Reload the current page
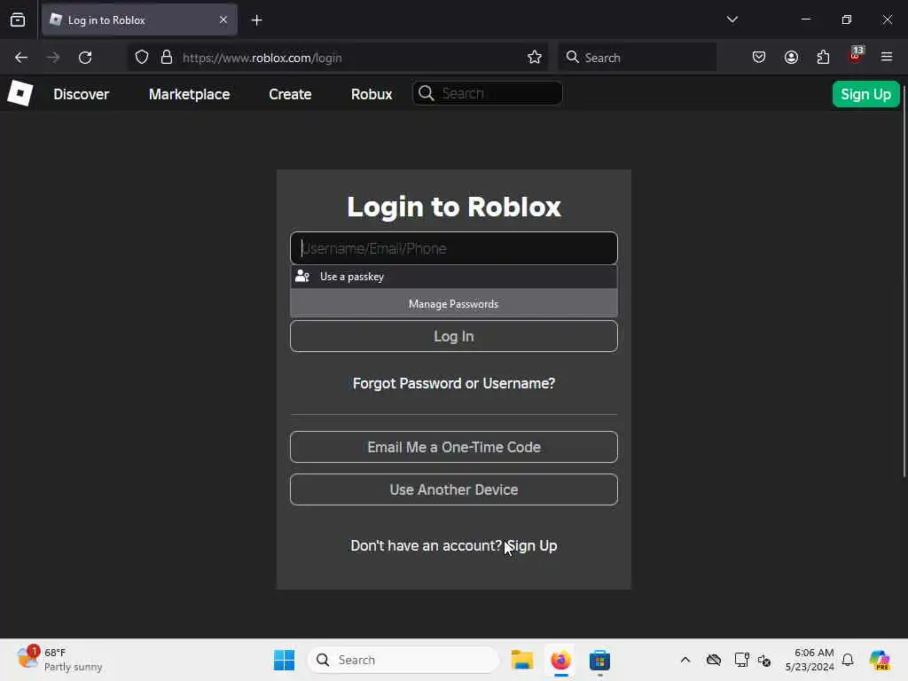The image size is (908, 681). tap(85, 58)
